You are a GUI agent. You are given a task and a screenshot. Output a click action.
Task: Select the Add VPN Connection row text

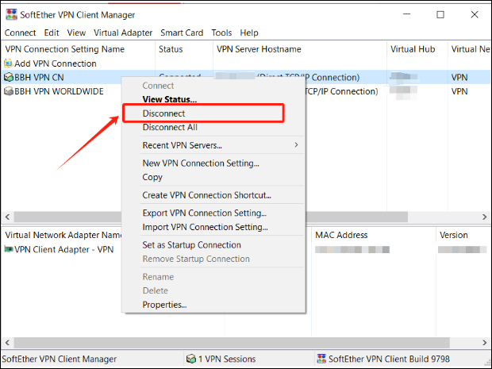tap(56, 63)
